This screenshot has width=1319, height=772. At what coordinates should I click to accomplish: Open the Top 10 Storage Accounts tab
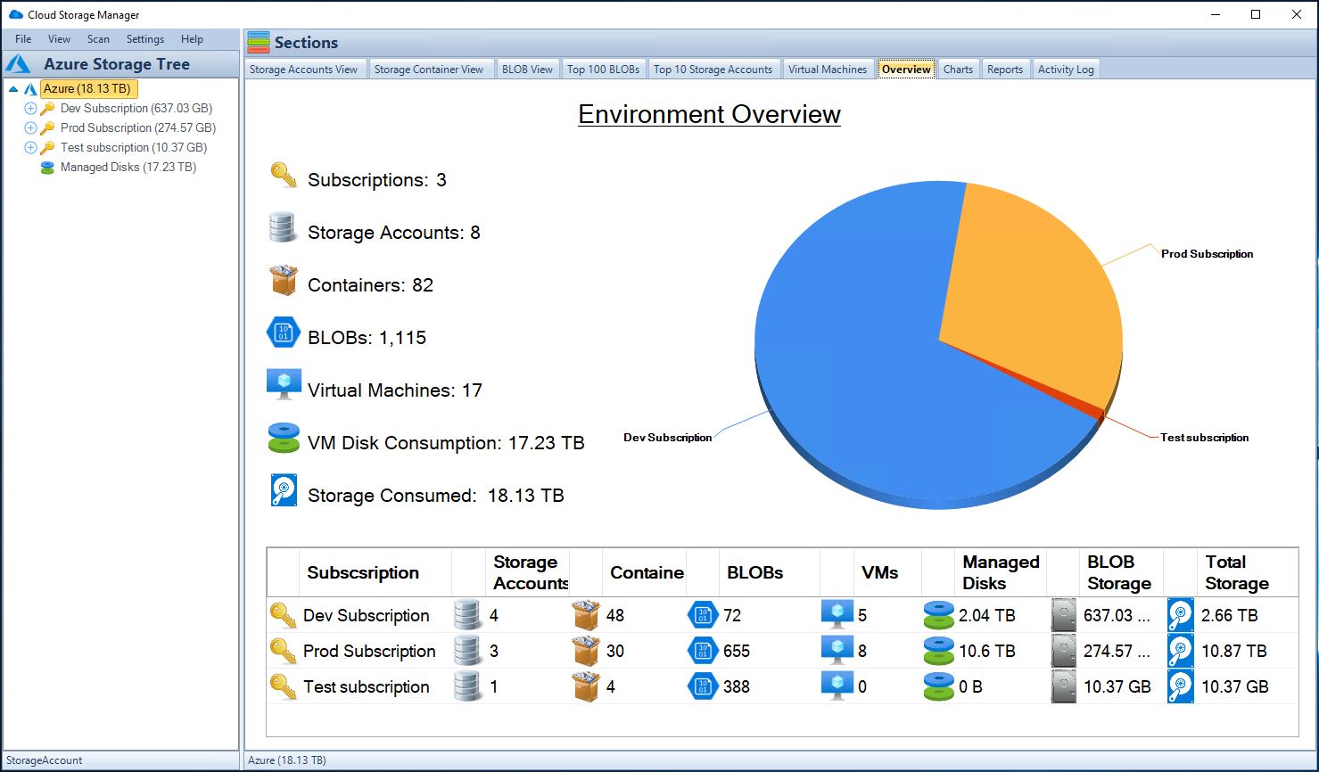tap(713, 70)
